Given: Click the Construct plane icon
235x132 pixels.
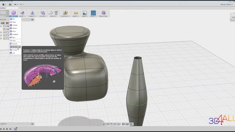Looking at the screenshot, I should coord(65,13).
